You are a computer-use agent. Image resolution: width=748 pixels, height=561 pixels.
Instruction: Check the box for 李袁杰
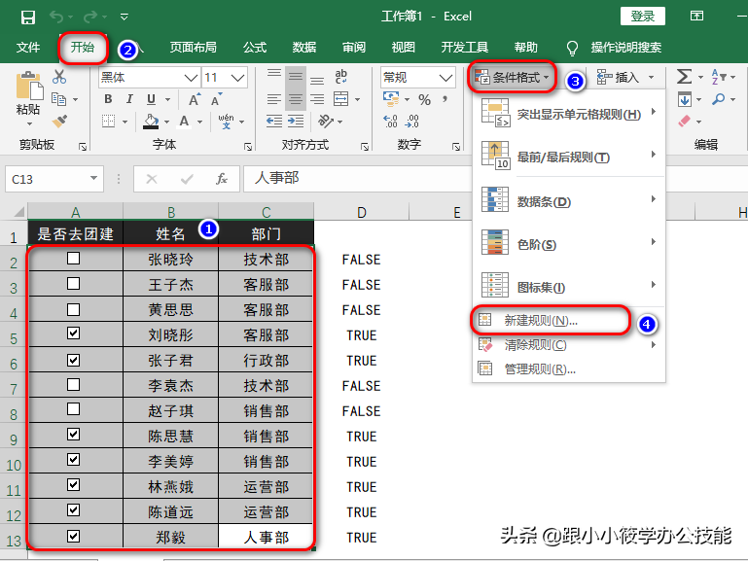(x=74, y=384)
